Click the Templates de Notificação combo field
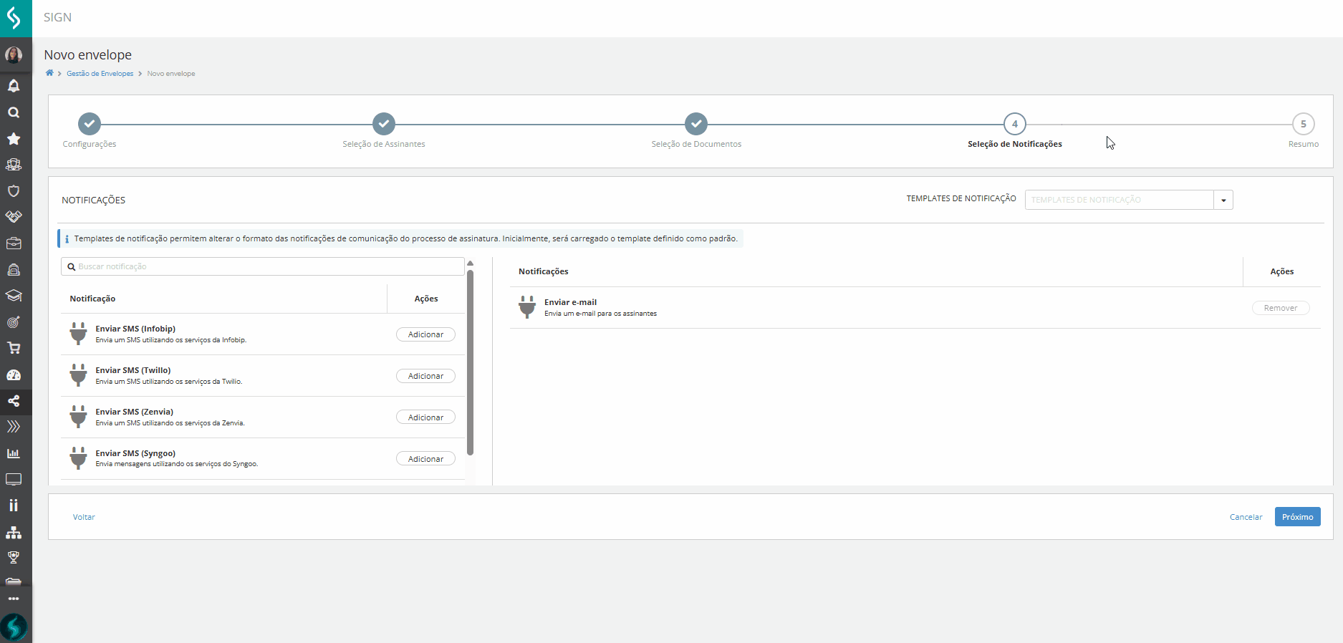Viewport: 1343px width, 643px height. pos(1120,200)
